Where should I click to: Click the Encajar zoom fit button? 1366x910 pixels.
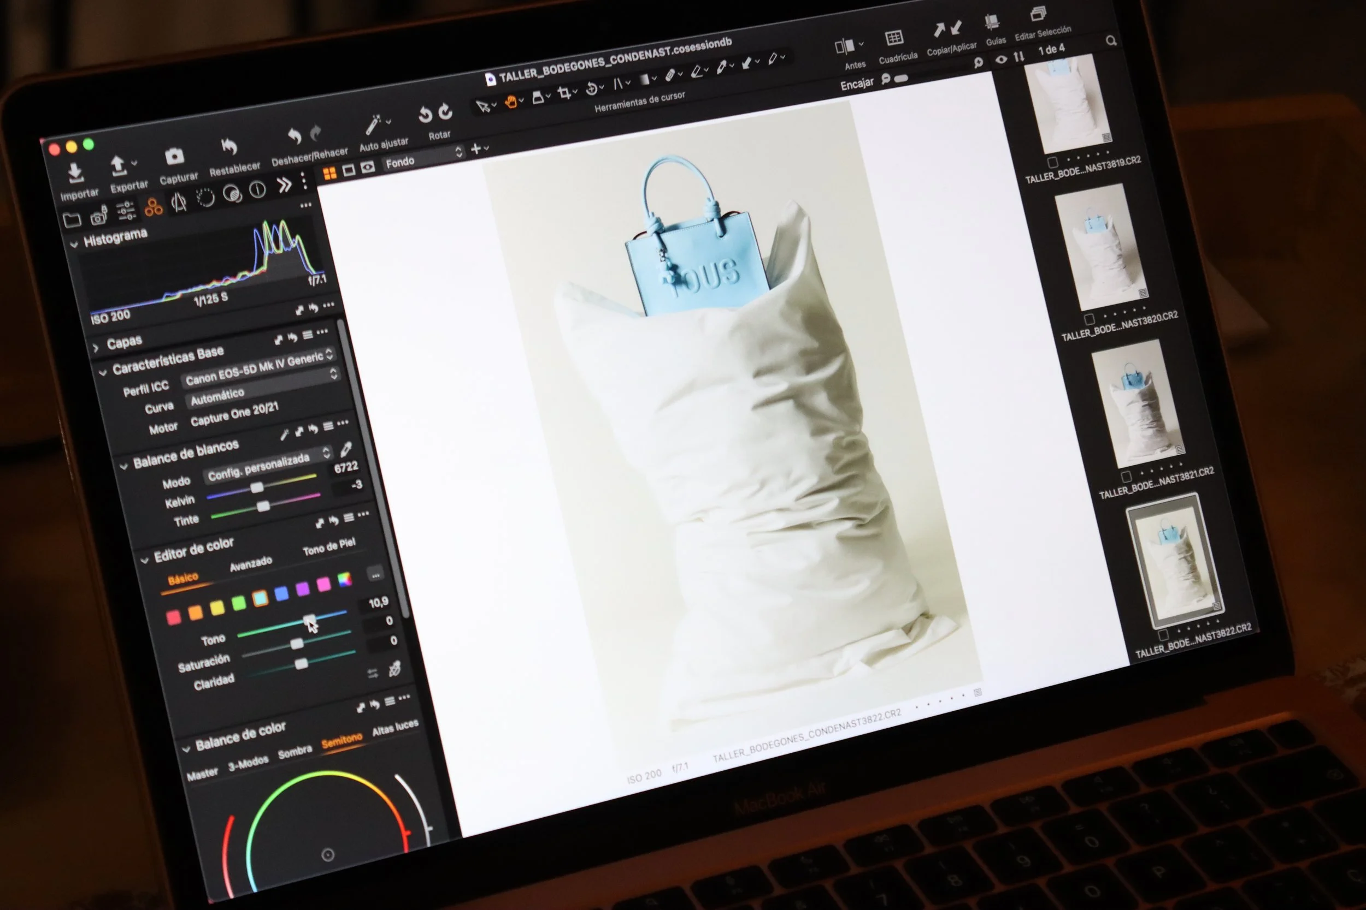coord(856,84)
